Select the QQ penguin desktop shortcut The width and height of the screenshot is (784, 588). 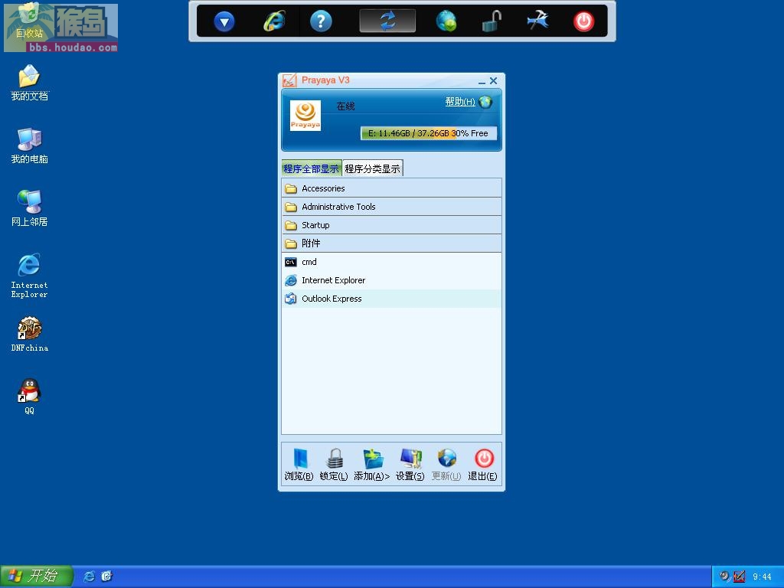(x=29, y=397)
